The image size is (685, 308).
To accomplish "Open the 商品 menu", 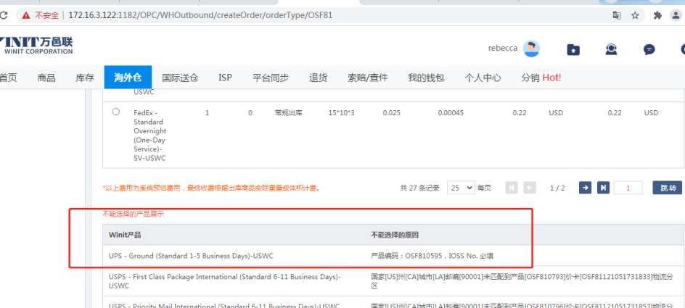I will point(46,78).
